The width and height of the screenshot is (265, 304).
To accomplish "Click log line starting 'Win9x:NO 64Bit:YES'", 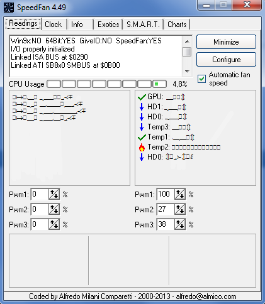I will [86, 41].
